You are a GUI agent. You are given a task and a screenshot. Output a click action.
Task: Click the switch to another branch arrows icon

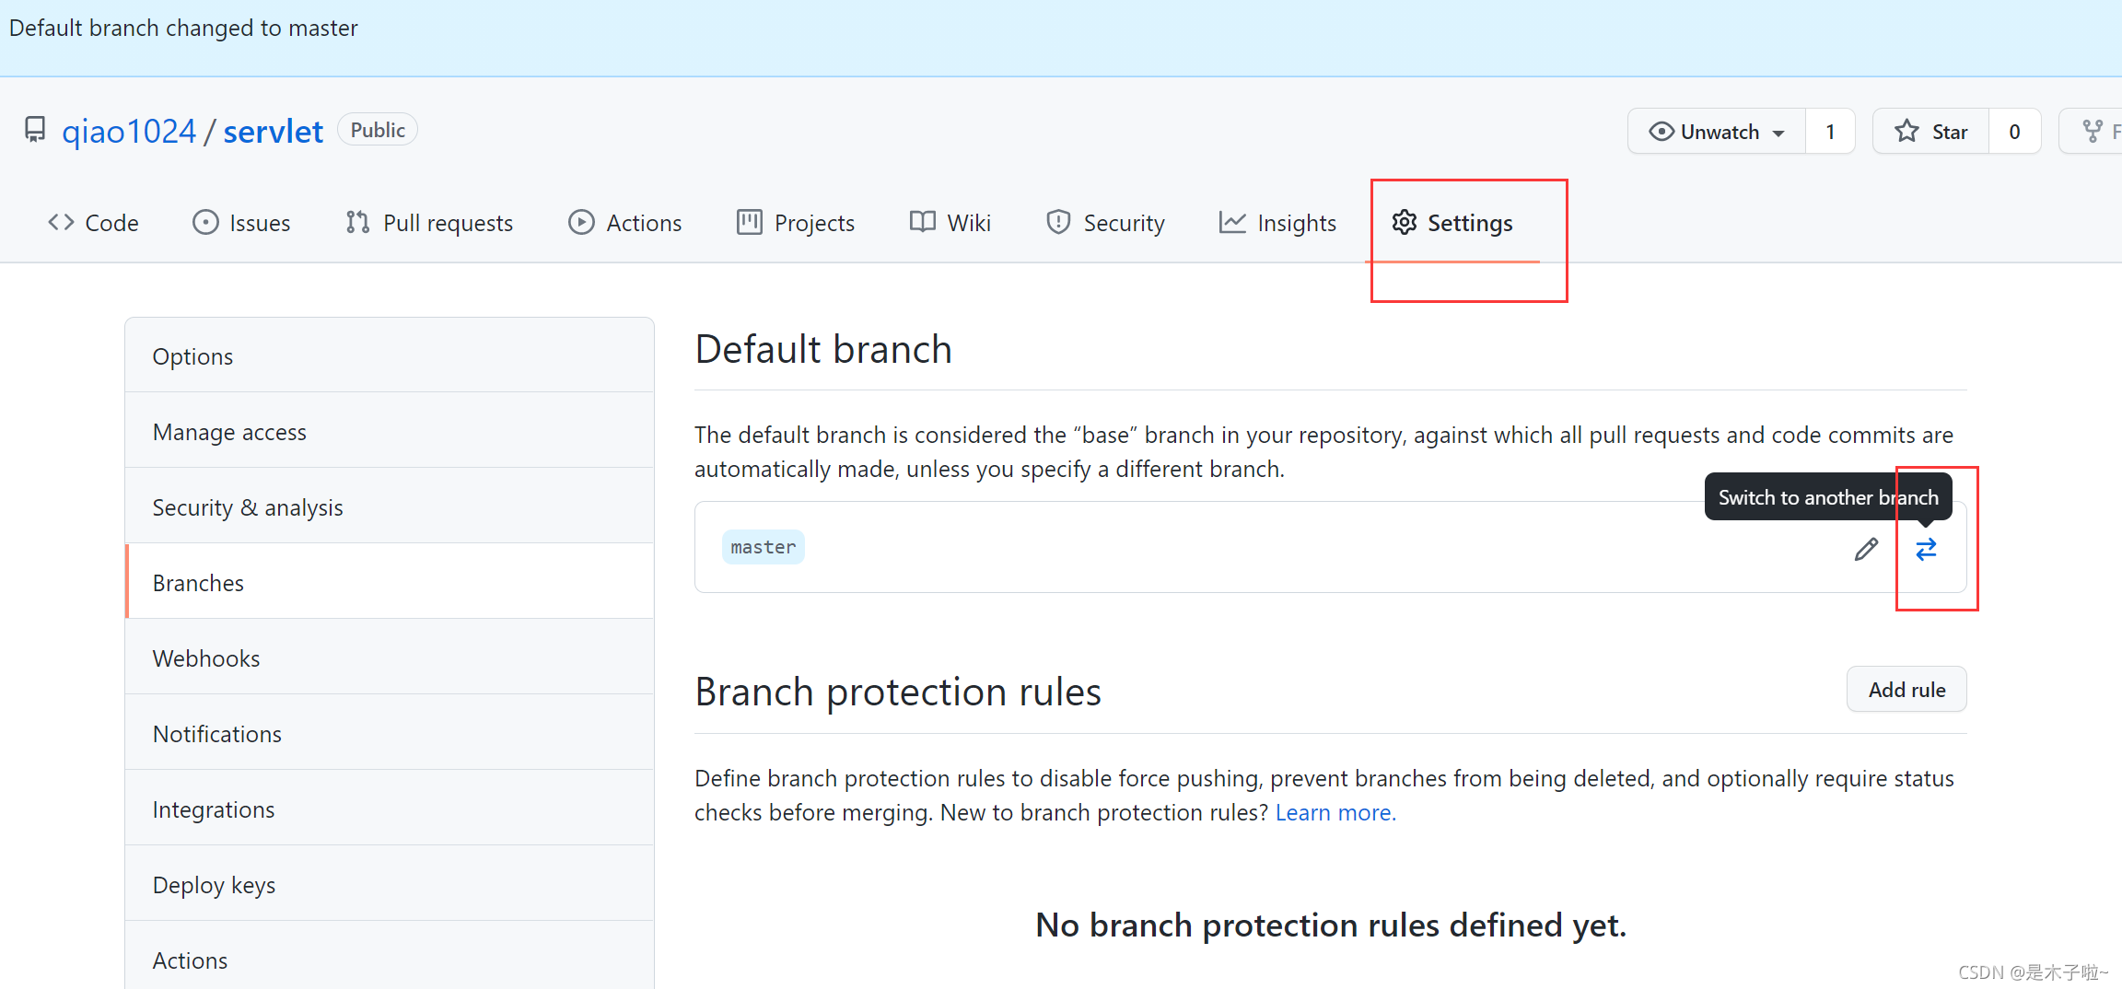coord(1926,549)
